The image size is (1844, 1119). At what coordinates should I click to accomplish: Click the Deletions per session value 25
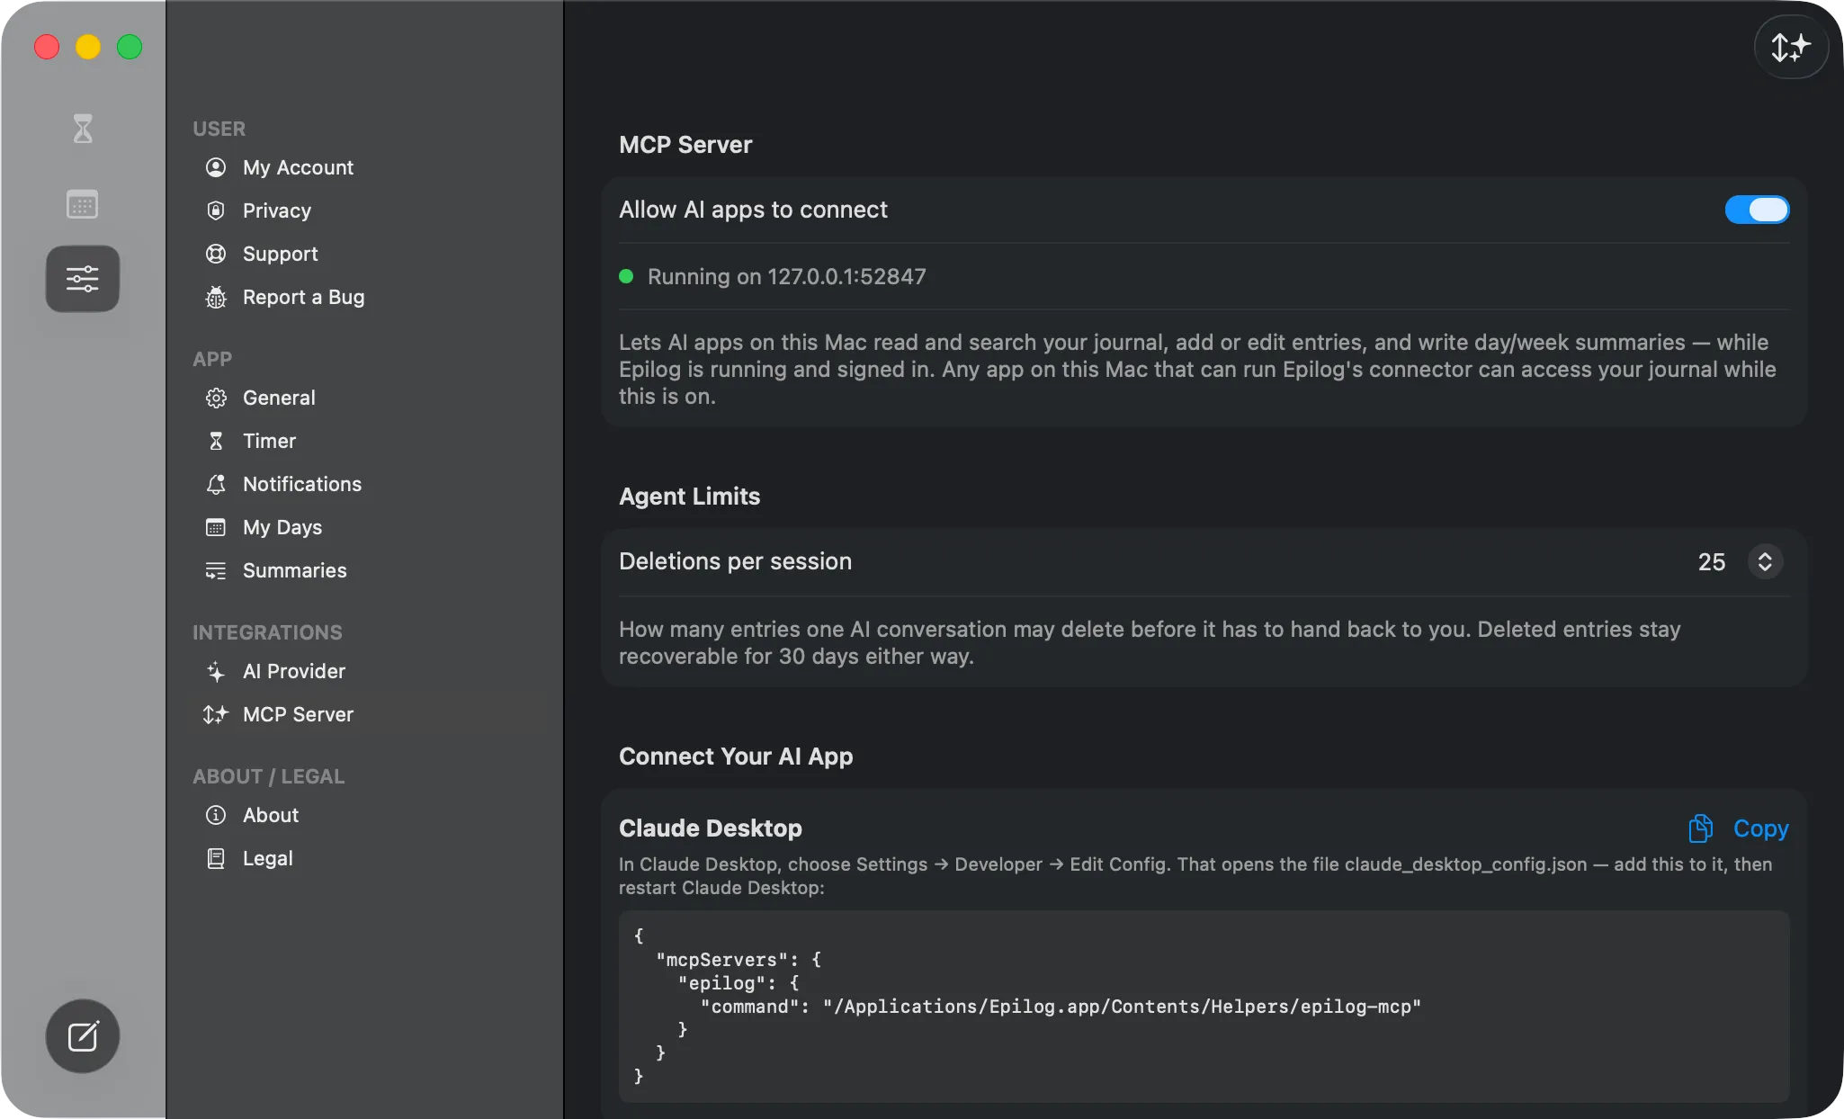[x=1712, y=562]
